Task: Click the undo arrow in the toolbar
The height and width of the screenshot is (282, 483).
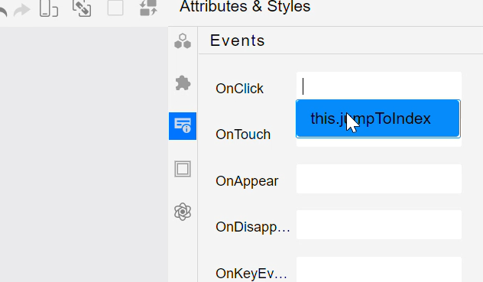Action: (2, 11)
